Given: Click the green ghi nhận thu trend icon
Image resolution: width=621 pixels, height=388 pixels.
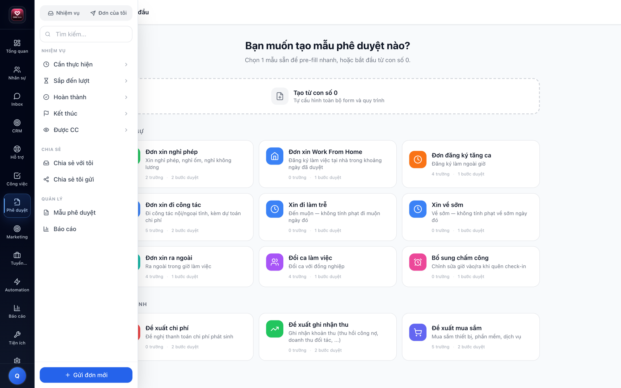Looking at the screenshot, I should pos(274,329).
